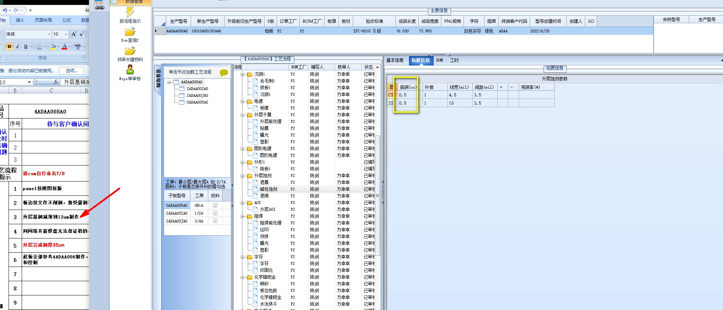The image size is (723, 310).
Task: Open the fill color dropdown arrow
Action: tap(58, 46)
